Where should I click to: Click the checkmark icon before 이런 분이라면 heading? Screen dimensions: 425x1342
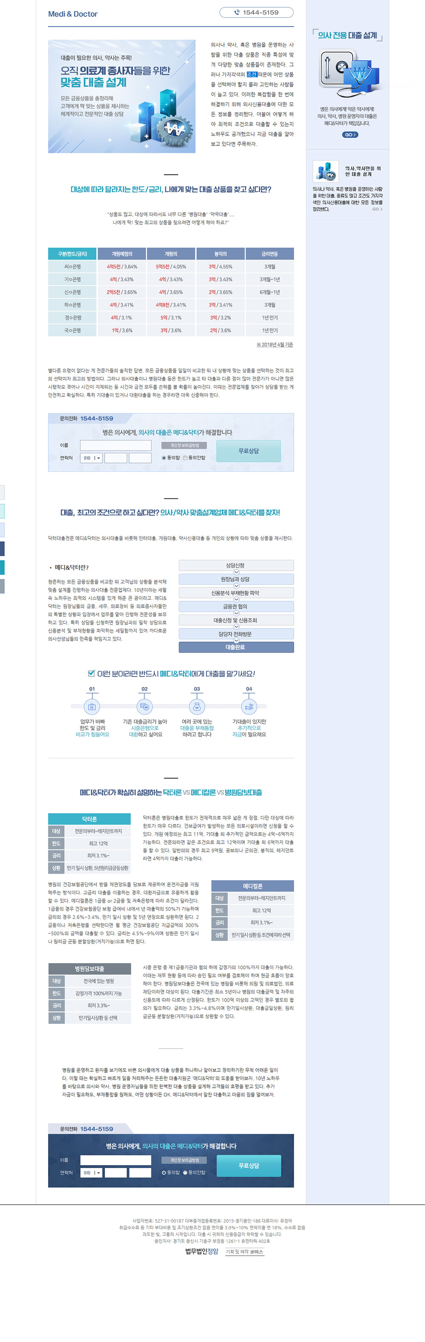pos(92,673)
